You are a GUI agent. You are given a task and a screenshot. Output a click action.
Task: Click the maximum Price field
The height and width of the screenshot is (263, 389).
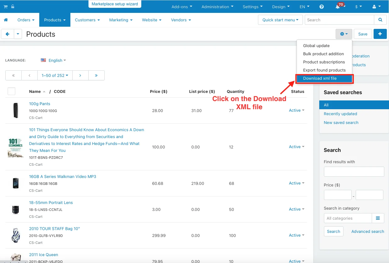pyautogui.click(x=370, y=195)
